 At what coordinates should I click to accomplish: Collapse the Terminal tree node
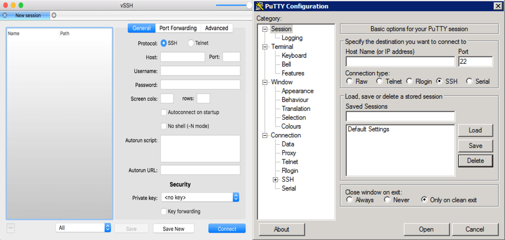tap(265, 47)
